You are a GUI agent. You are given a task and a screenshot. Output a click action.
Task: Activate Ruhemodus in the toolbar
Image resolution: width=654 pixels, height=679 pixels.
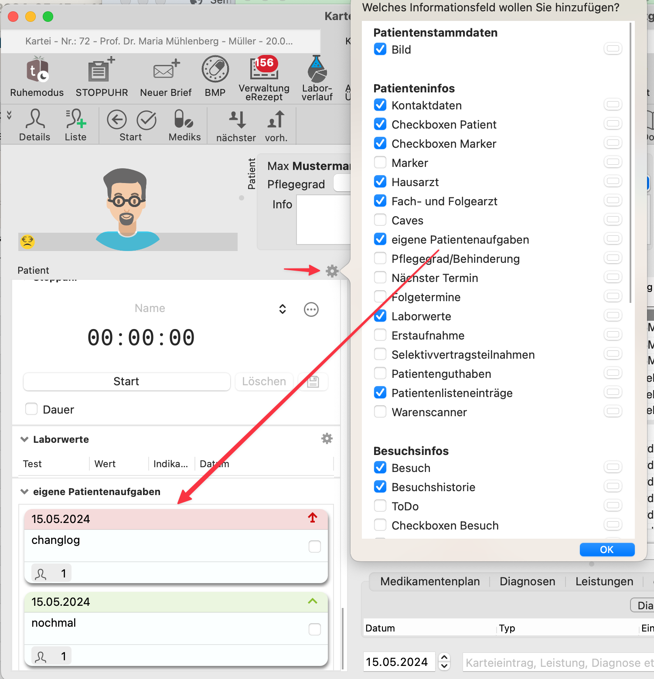[37, 76]
